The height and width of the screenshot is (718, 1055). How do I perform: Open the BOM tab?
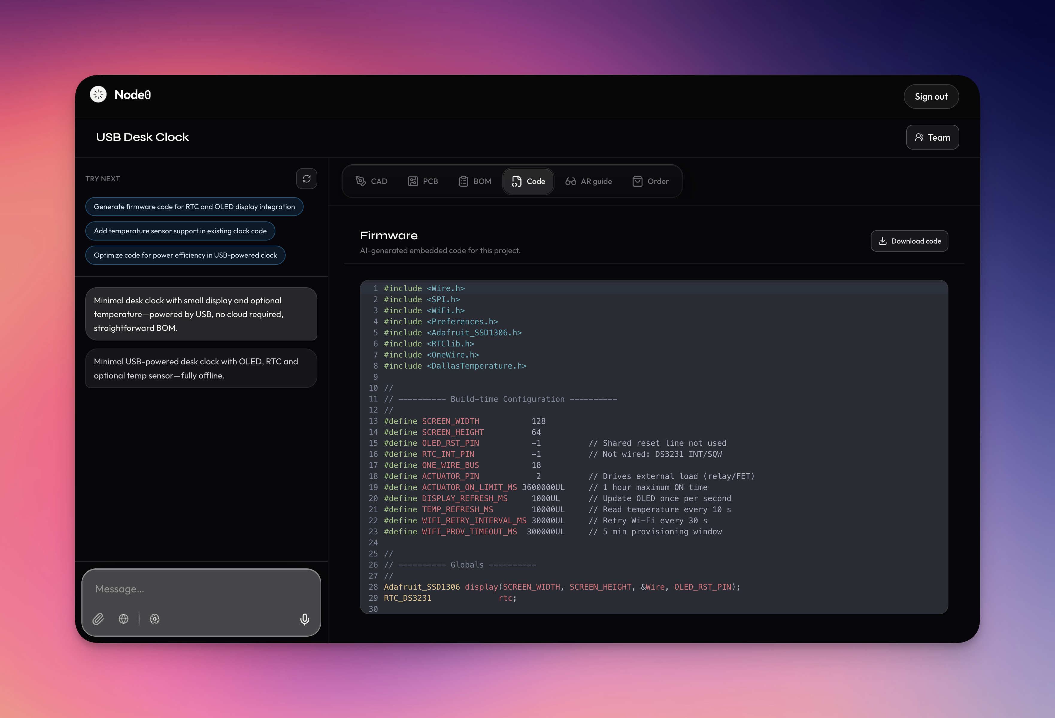(475, 181)
